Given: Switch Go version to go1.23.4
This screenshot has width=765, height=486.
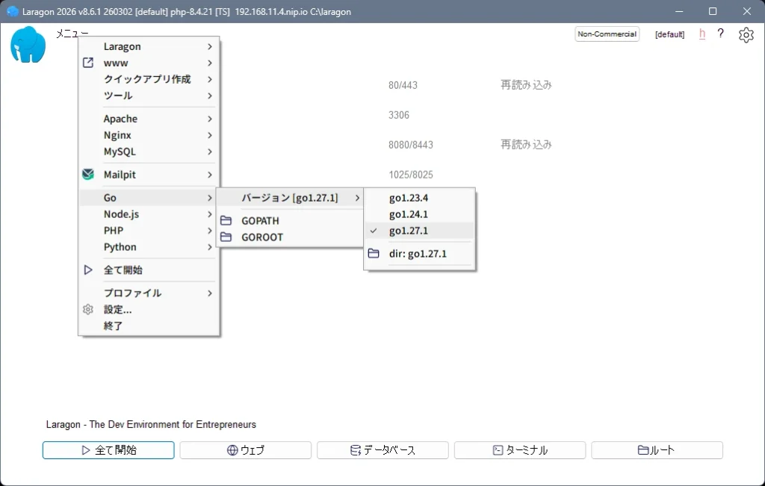Looking at the screenshot, I should coord(419,198).
